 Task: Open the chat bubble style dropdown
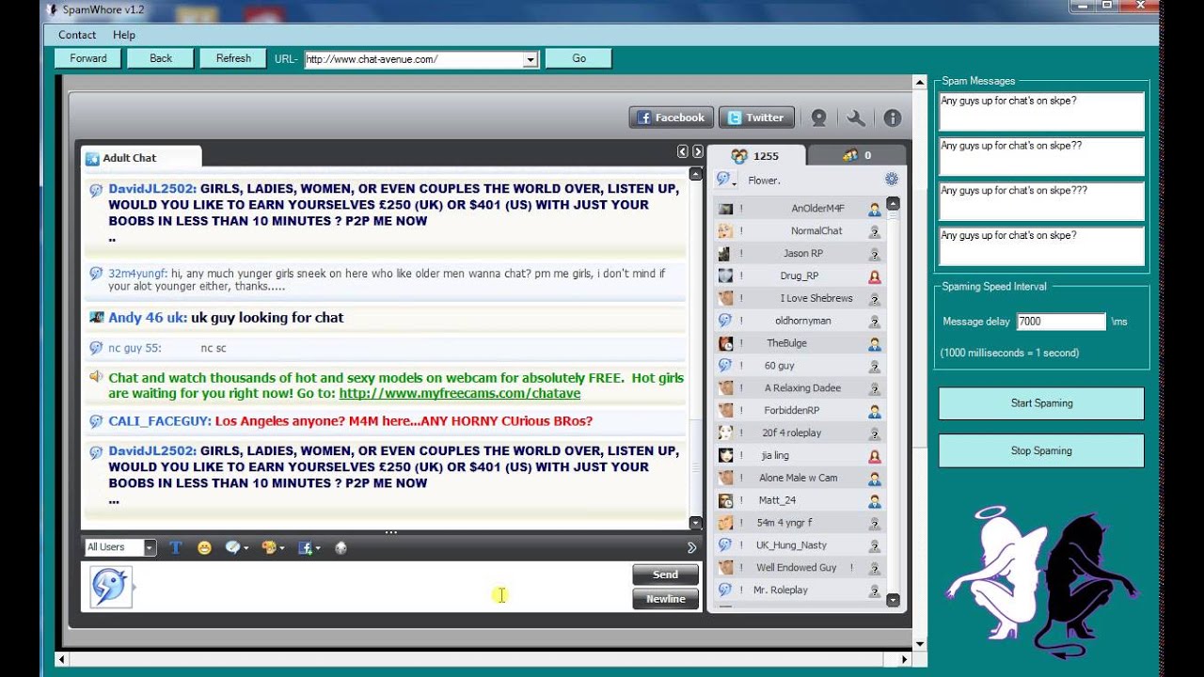pyautogui.click(x=236, y=547)
